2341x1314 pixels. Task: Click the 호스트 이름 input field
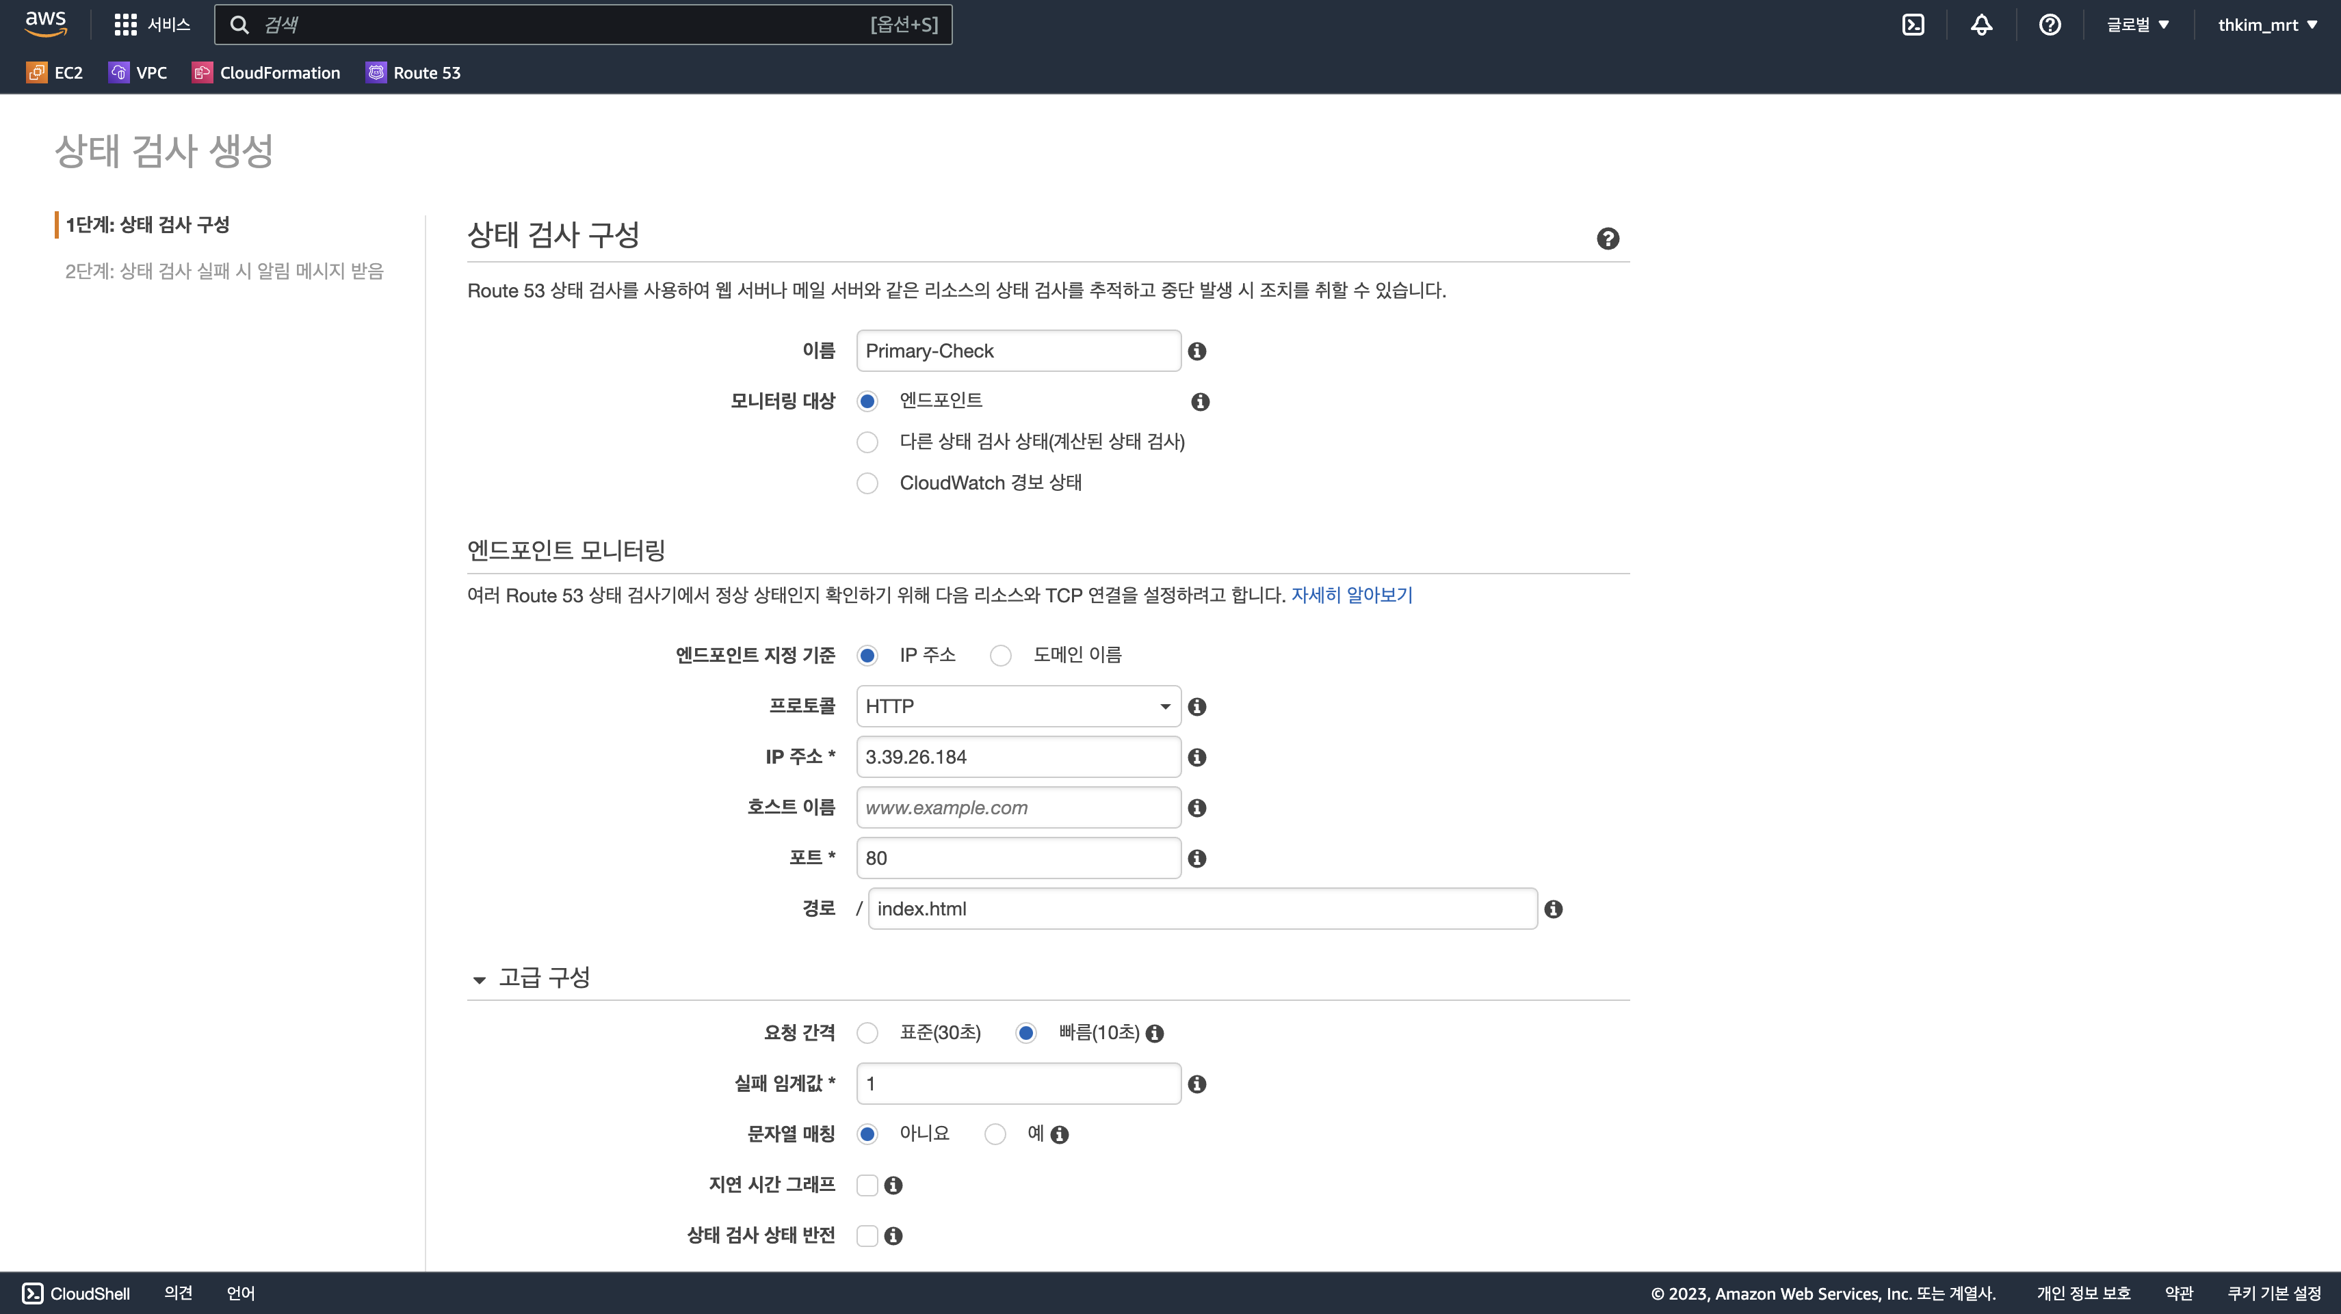pyautogui.click(x=1018, y=807)
